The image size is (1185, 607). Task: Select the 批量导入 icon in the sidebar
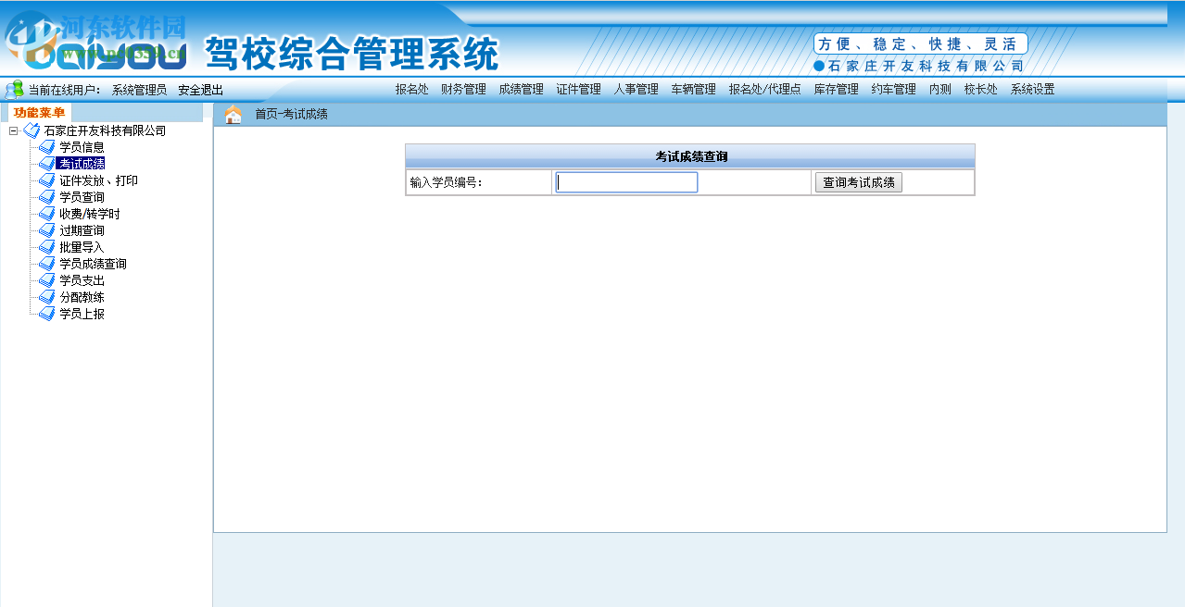pos(45,246)
